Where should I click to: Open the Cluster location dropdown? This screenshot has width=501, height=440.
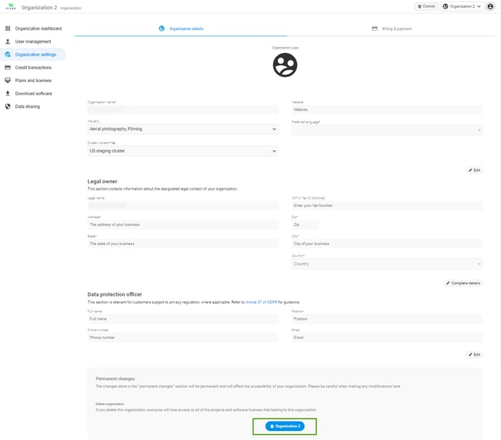[182, 150]
